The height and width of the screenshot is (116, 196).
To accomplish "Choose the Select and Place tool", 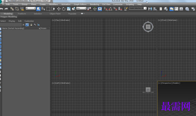I will tap(73, 9).
